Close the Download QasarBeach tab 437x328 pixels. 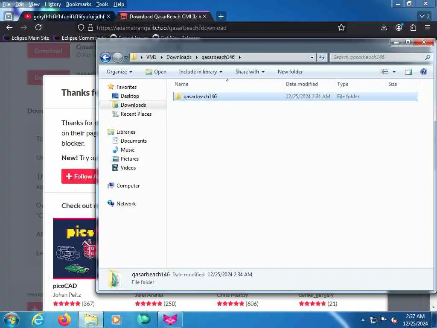click(204, 17)
